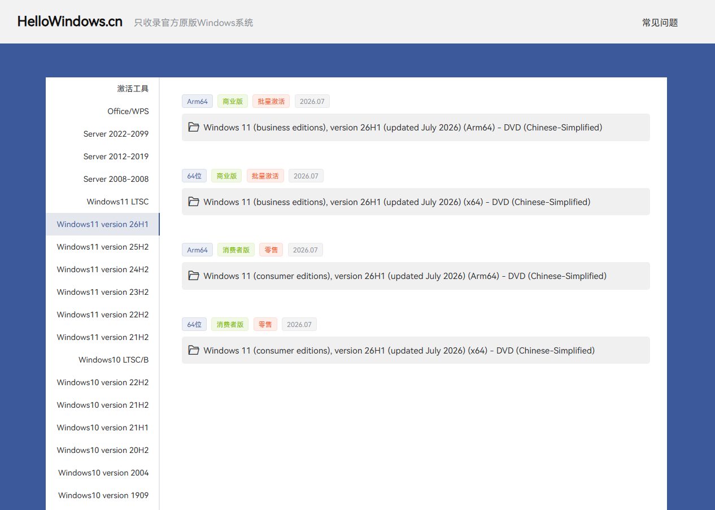This screenshot has width=715, height=510.
Task: Click 零售 tag above consumer Arm64 entry
Action: pyautogui.click(x=271, y=250)
